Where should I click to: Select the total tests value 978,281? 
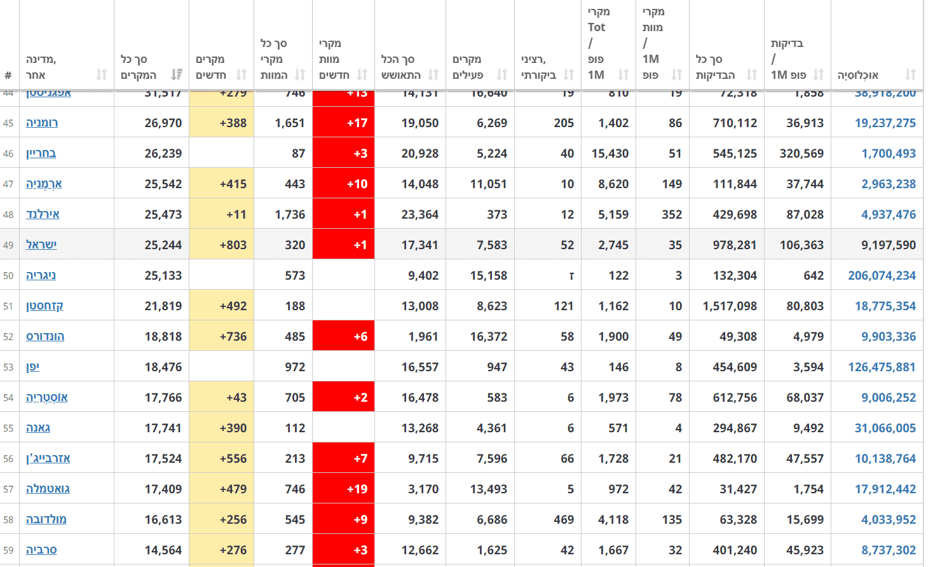pos(735,245)
